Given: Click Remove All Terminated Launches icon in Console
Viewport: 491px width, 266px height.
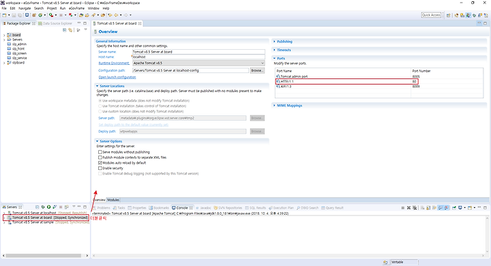Looking at the screenshot, I should click(x=415, y=208).
